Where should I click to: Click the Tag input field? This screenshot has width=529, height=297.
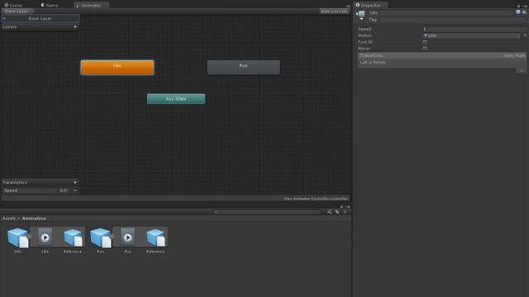[452, 20]
